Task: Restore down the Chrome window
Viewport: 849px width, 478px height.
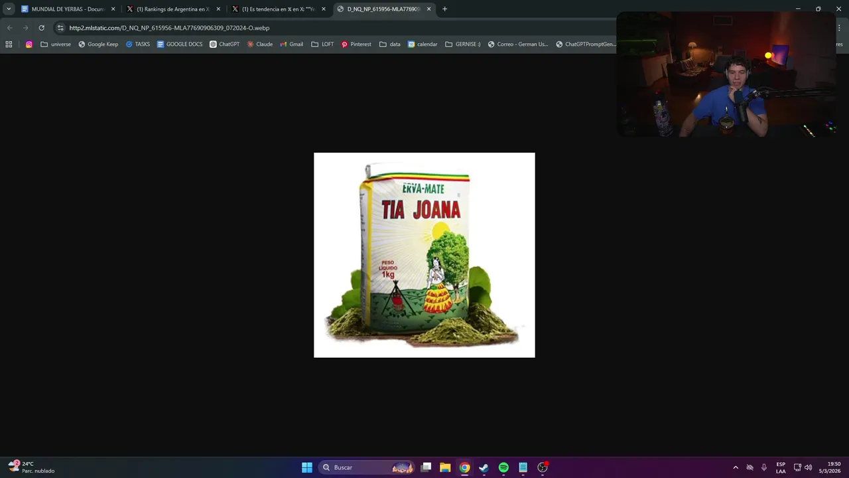Action: point(818,9)
